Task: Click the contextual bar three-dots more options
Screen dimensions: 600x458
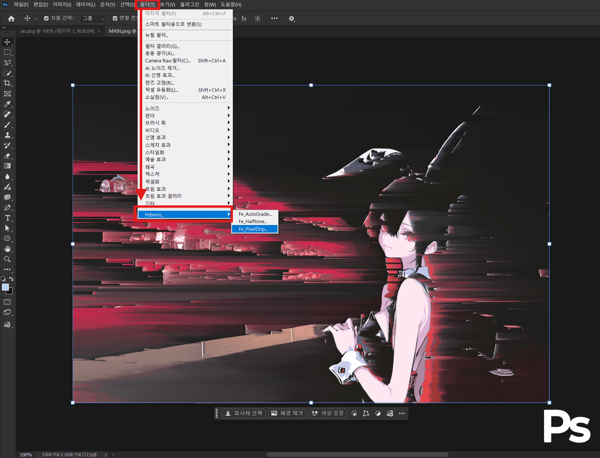Action: coord(402,413)
